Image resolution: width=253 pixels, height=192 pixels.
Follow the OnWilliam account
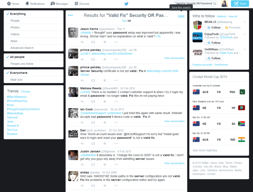coord(213,58)
